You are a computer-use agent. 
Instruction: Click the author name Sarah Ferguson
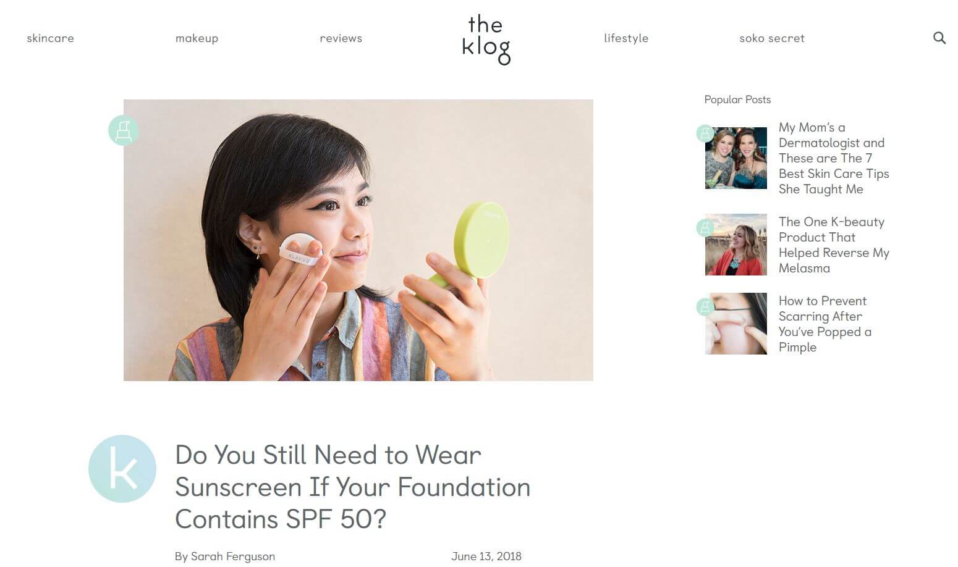click(233, 556)
